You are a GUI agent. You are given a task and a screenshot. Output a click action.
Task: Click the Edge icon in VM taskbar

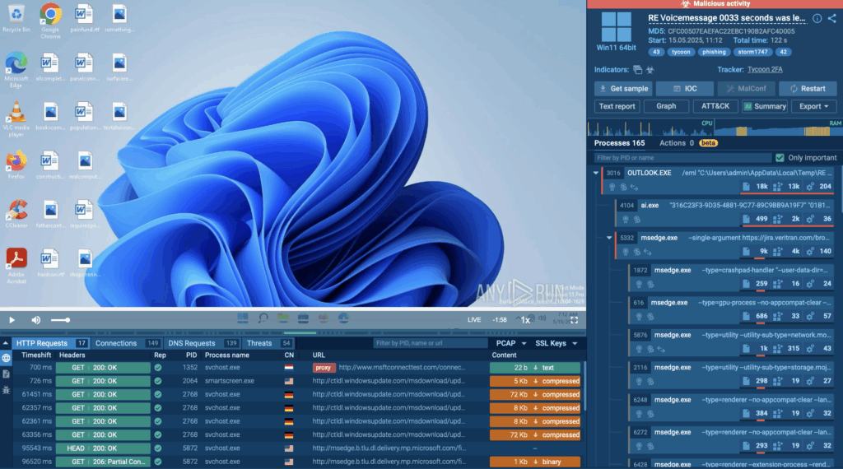pos(343,318)
